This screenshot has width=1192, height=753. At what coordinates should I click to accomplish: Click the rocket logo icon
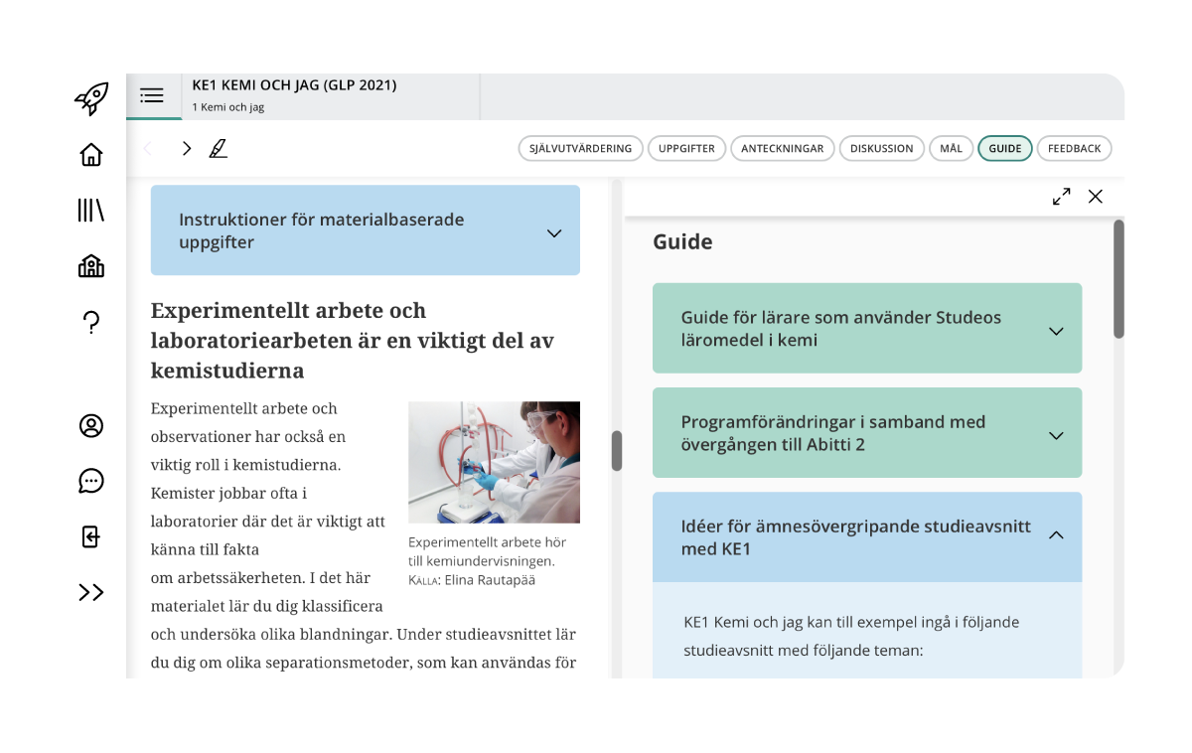point(91,98)
